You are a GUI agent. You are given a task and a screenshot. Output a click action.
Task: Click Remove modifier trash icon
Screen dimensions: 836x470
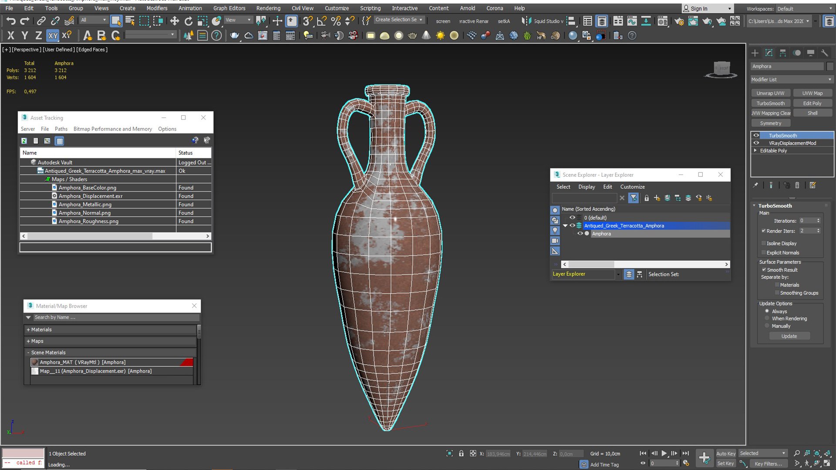(797, 185)
